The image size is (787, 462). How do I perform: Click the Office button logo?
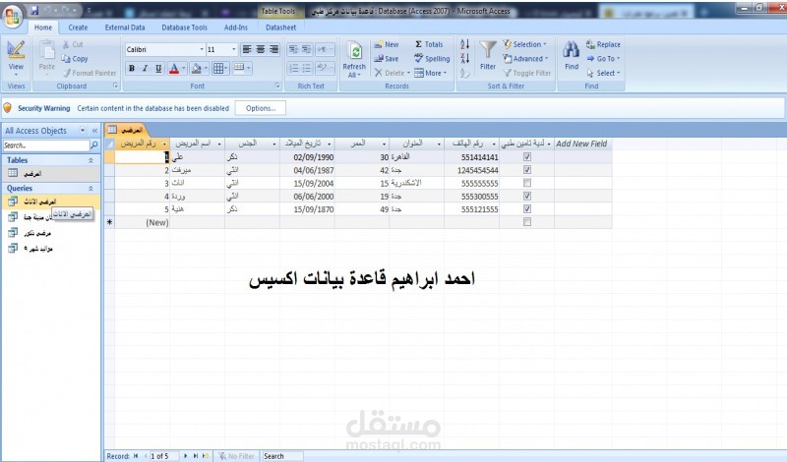pos(13,16)
